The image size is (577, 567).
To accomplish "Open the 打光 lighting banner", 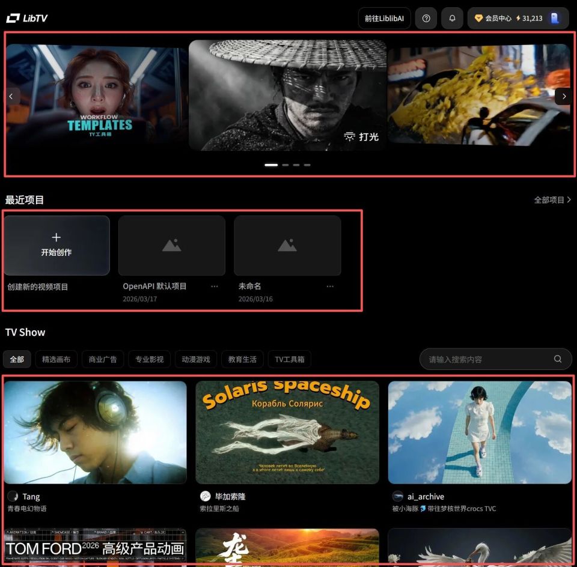I will pos(288,96).
